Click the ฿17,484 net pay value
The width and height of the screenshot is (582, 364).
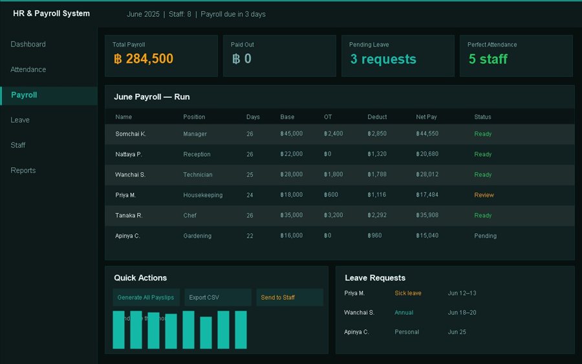427,195
